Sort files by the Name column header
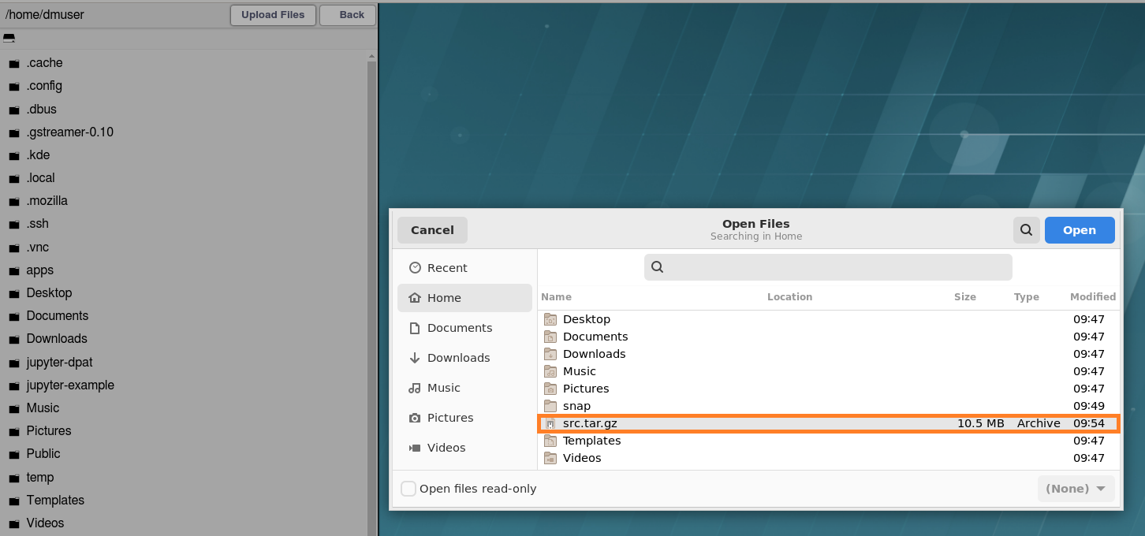This screenshot has height=536, width=1145. coord(556,297)
